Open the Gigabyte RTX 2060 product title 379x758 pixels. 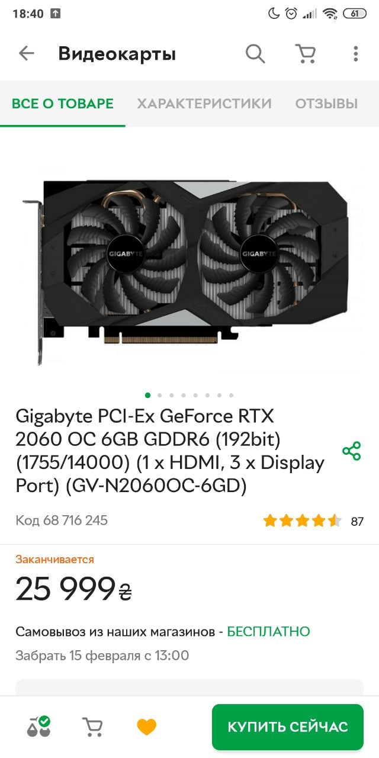tap(171, 451)
